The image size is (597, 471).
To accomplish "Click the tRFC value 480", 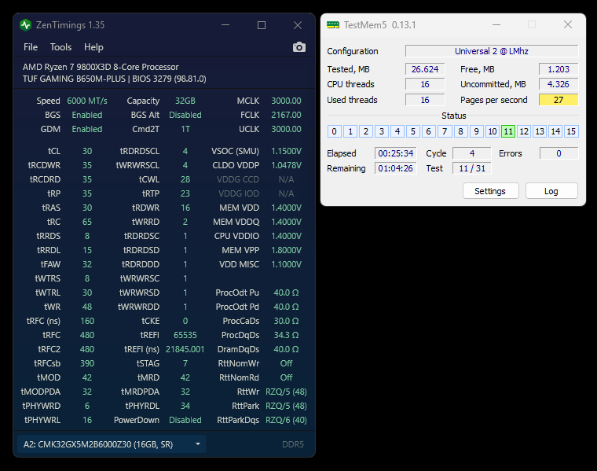I will [x=87, y=335].
